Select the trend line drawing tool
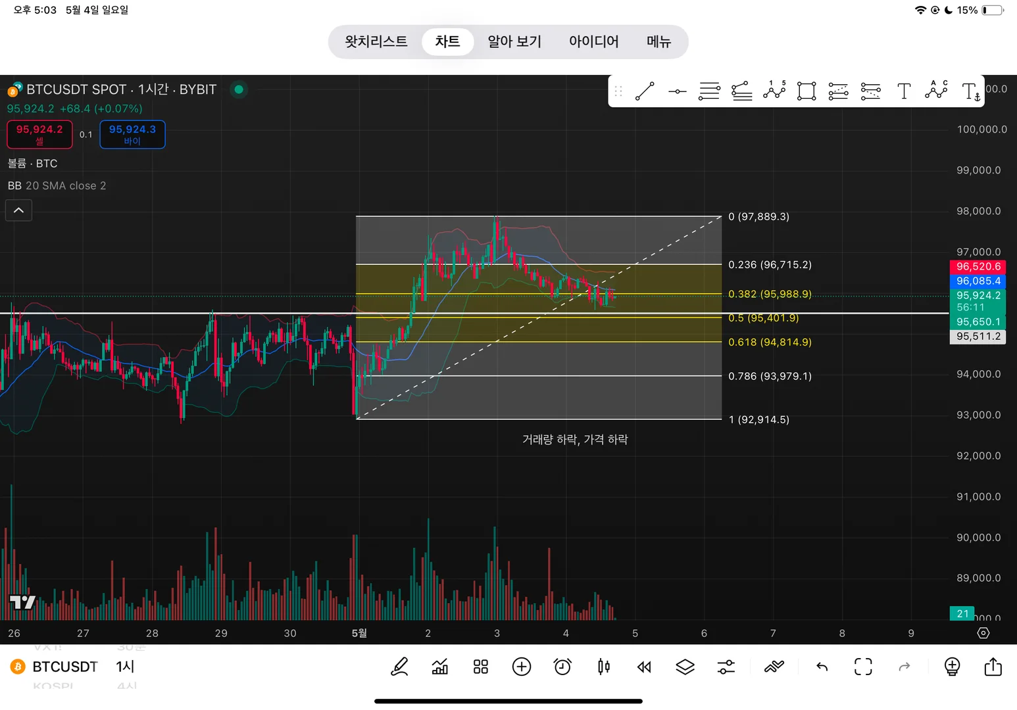Screen dimensions: 1017x710 click(x=645, y=91)
